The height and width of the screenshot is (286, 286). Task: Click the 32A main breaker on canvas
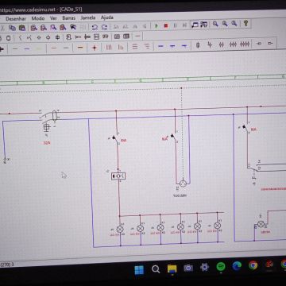click(x=50, y=121)
